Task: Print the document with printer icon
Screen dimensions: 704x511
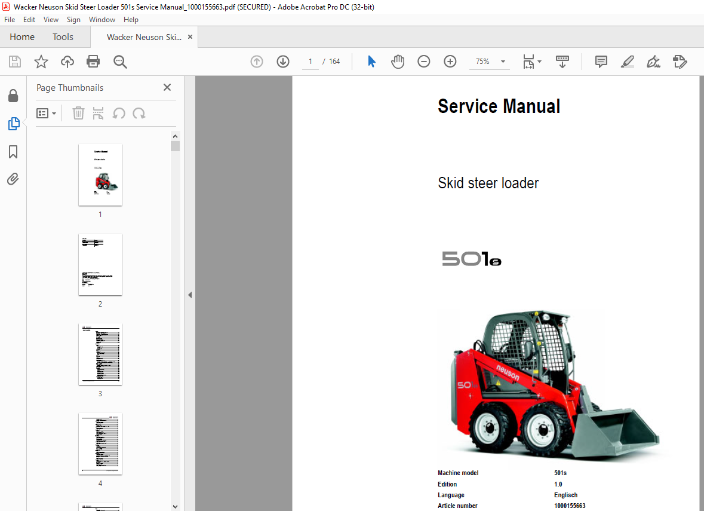Action: pyautogui.click(x=93, y=62)
